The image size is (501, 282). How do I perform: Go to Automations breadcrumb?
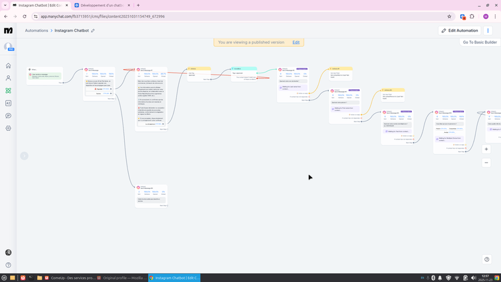[x=36, y=31]
